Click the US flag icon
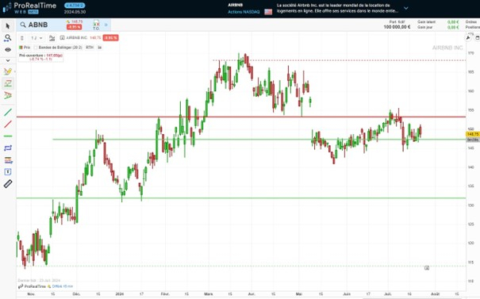 point(268,12)
